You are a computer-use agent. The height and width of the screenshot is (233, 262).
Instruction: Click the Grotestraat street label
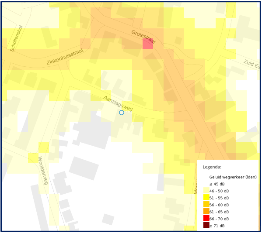(143, 37)
